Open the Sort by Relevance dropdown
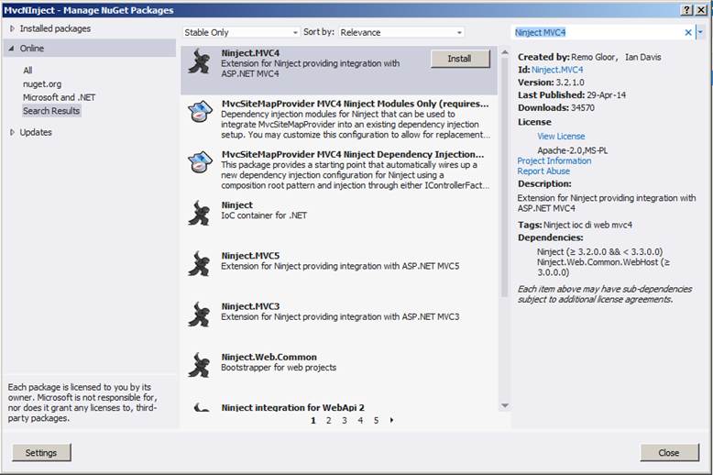Image resolution: width=713 pixels, height=475 pixels. (401, 32)
